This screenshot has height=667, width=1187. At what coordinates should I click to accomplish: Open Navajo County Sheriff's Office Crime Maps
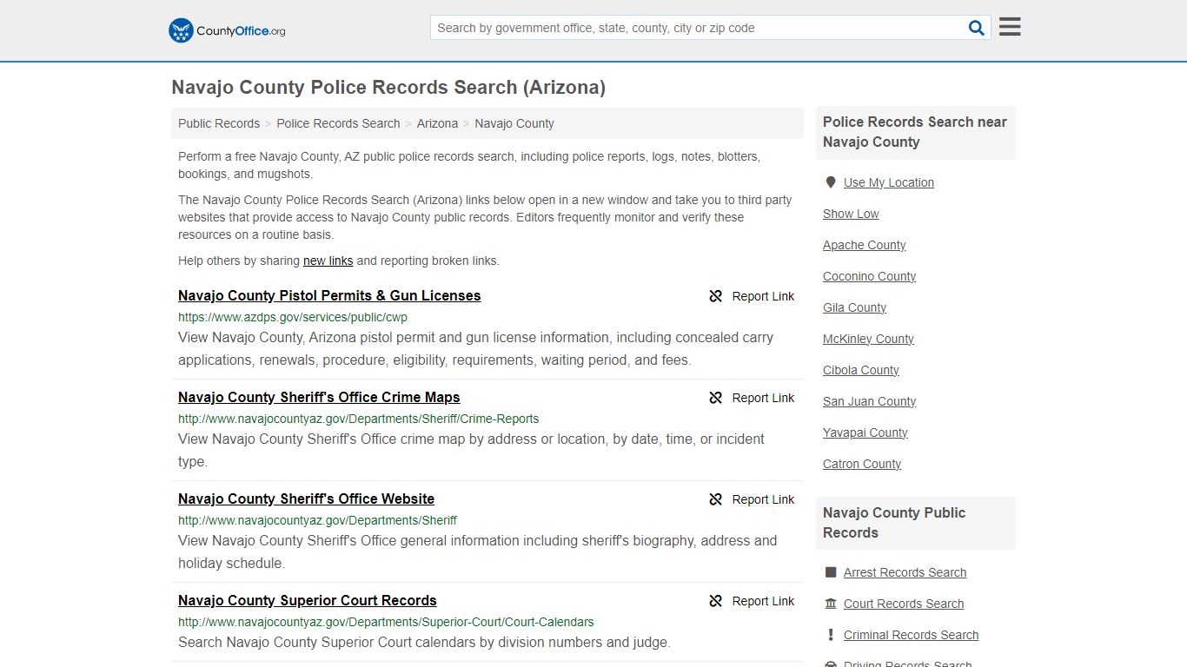click(x=319, y=397)
